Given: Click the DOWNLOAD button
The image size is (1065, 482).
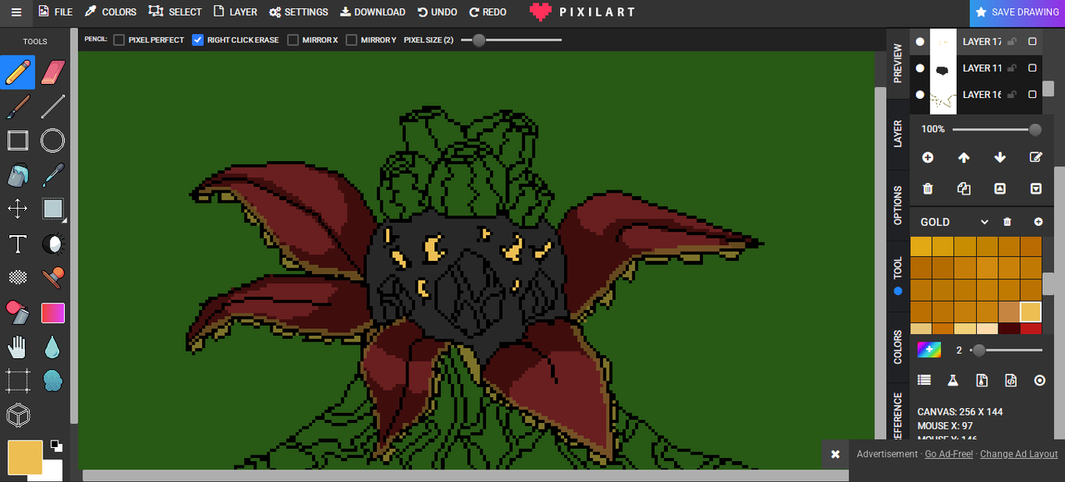Looking at the screenshot, I should (373, 12).
